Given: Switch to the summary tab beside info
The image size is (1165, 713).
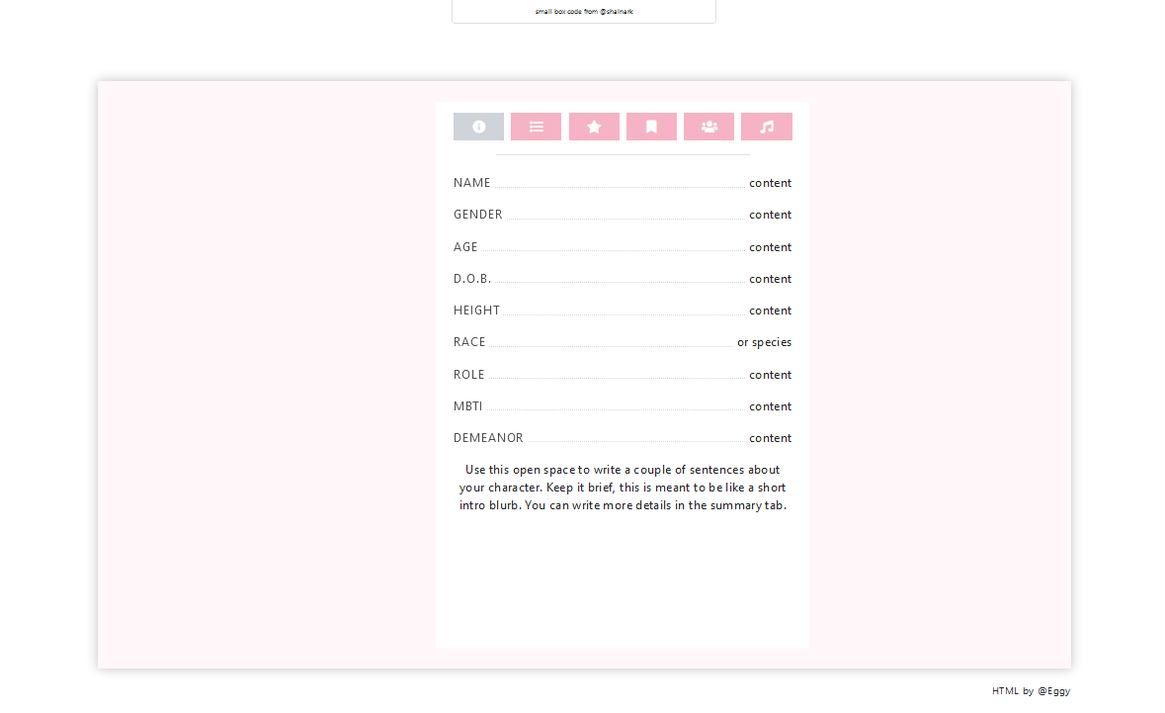Looking at the screenshot, I should pyautogui.click(x=536, y=126).
